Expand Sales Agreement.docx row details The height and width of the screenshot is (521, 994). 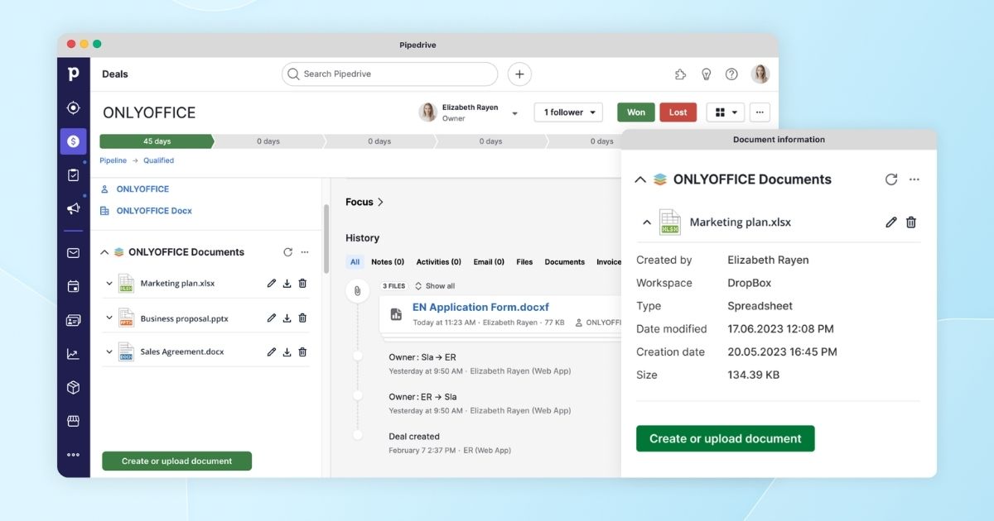[109, 351]
